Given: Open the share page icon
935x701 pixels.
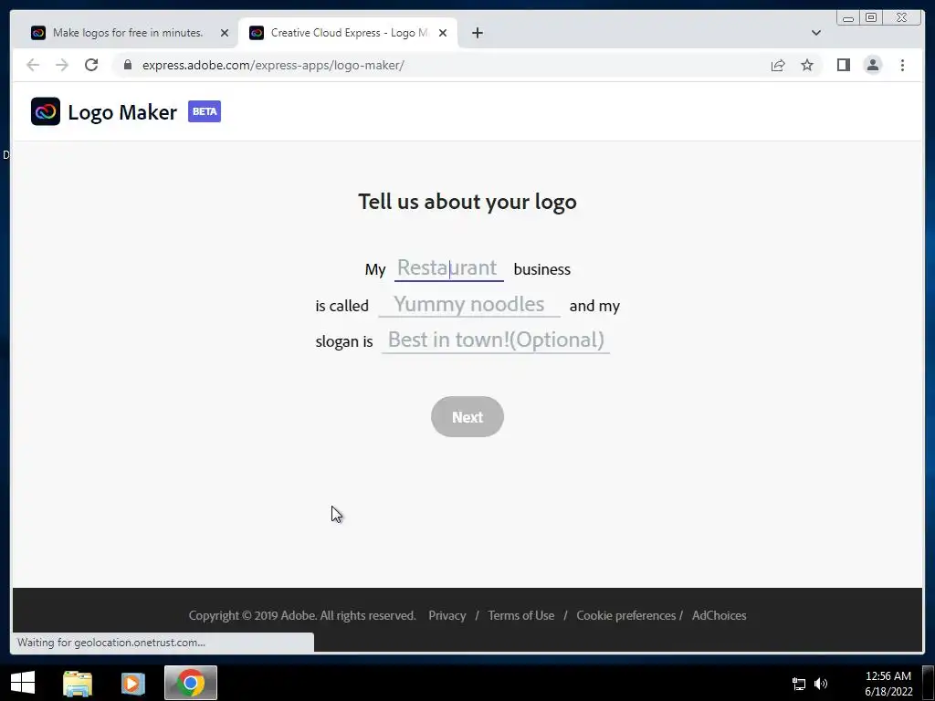Looking at the screenshot, I should [x=778, y=65].
